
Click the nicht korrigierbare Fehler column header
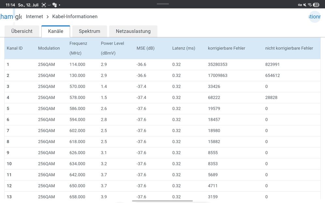point(289,48)
